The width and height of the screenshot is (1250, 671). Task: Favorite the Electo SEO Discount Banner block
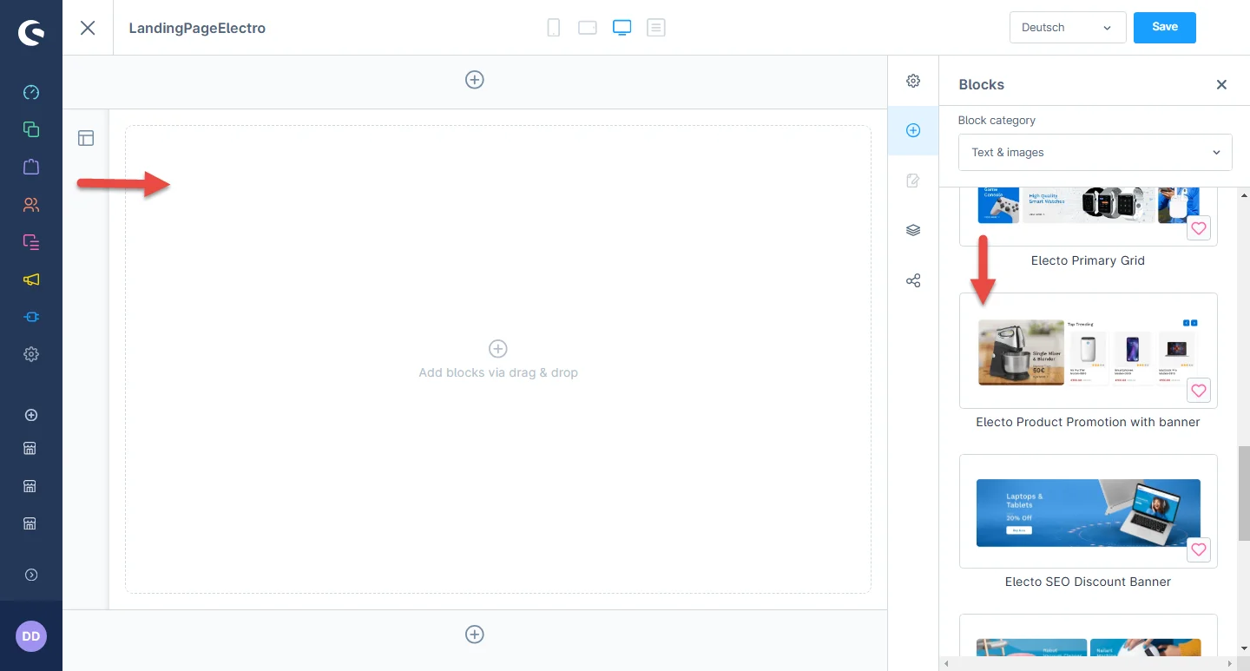tap(1198, 549)
